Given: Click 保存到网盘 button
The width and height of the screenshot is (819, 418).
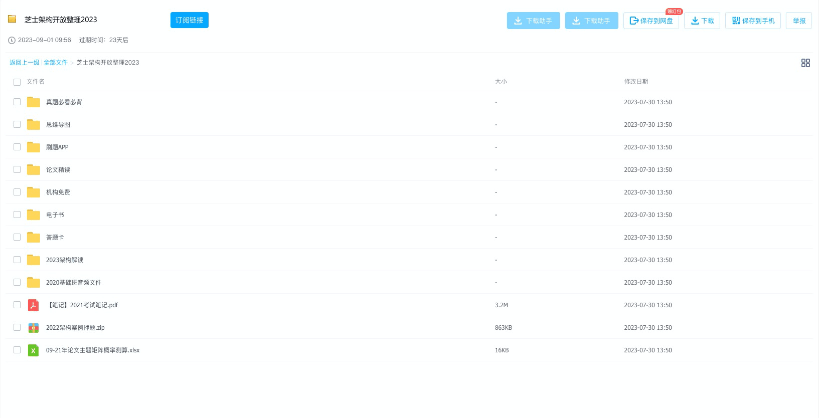Looking at the screenshot, I should (x=651, y=21).
